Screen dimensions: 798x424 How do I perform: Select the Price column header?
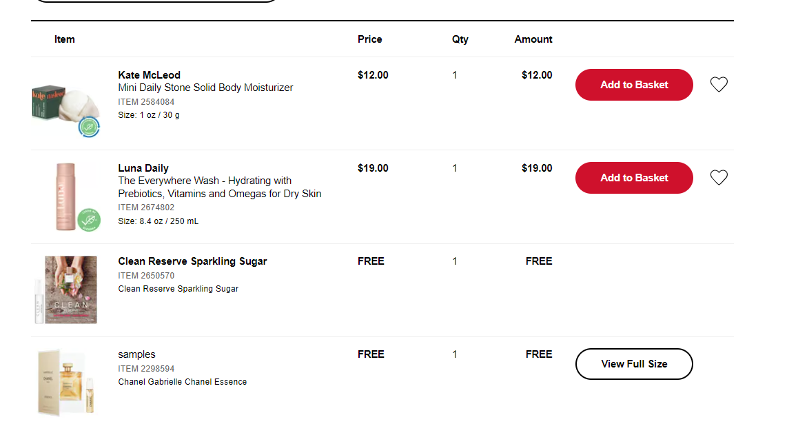point(369,39)
